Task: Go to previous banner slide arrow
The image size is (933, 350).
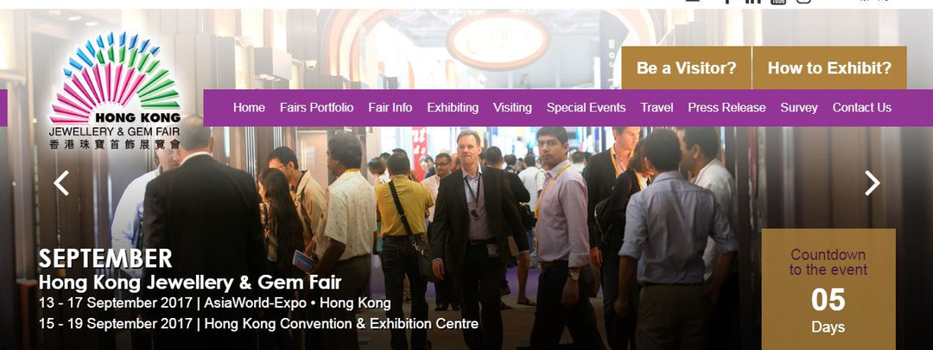Action: coord(61,182)
